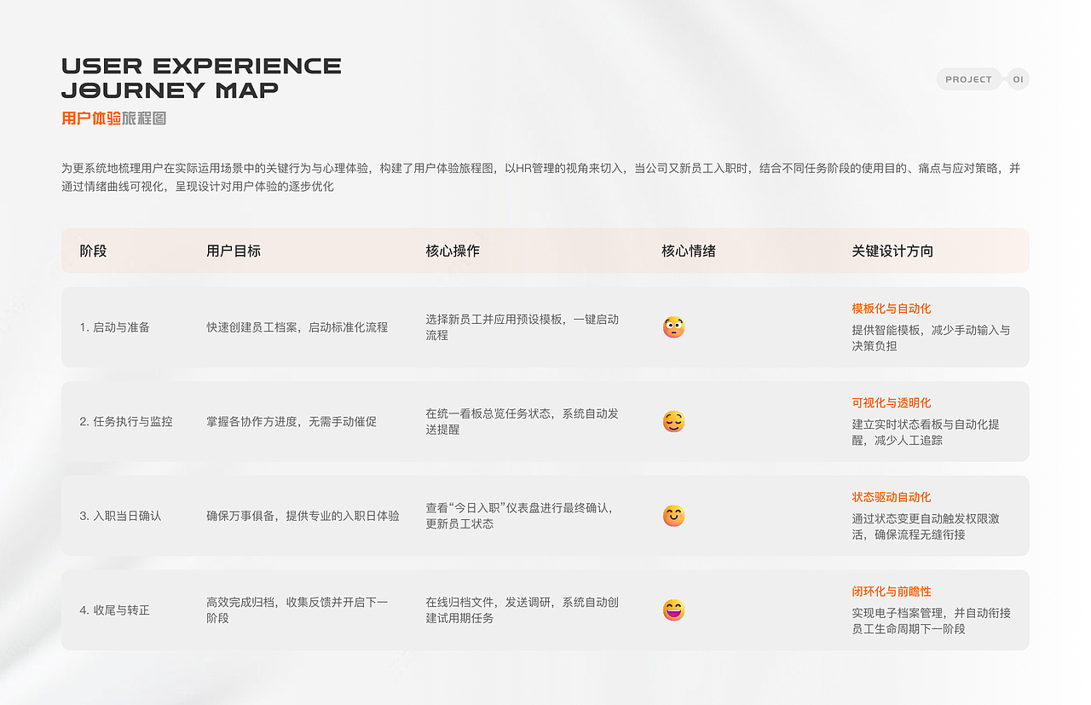The height and width of the screenshot is (705, 1091).
Task: Click the USER EXPERIENCE JOURNEY MAP title
Action: pos(201,78)
